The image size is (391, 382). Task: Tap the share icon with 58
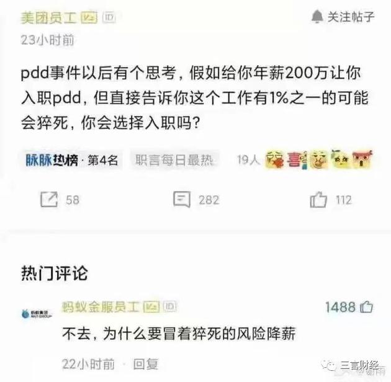pyautogui.click(x=49, y=199)
